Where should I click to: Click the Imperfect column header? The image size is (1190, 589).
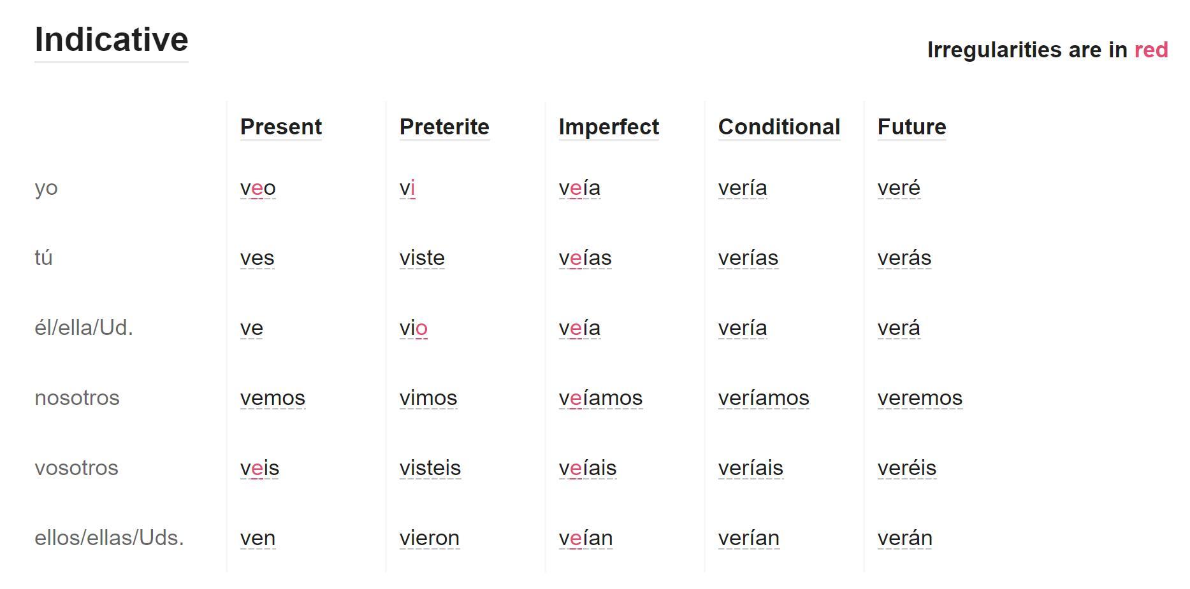click(x=609, y=127)
